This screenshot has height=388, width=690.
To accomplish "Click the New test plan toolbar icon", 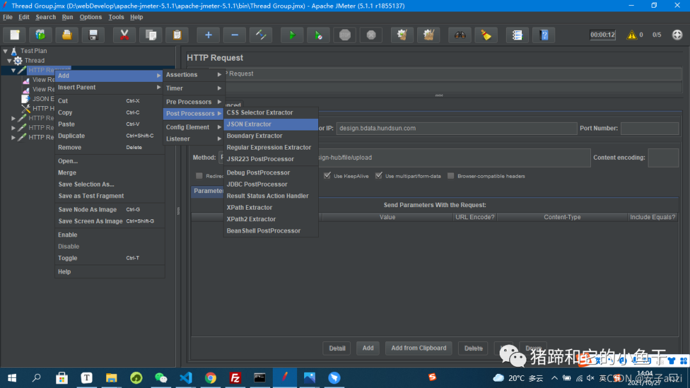I will coord(15,35).
